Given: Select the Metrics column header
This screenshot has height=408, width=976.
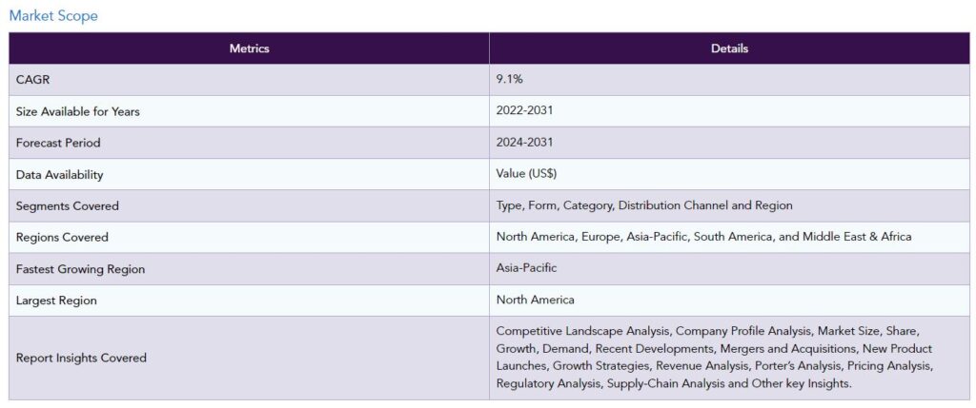Looking at the screenshot, I should [249, 49].
